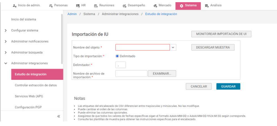Click the Mercado icon in top bar
277x126 pixels.
[155, 6]
